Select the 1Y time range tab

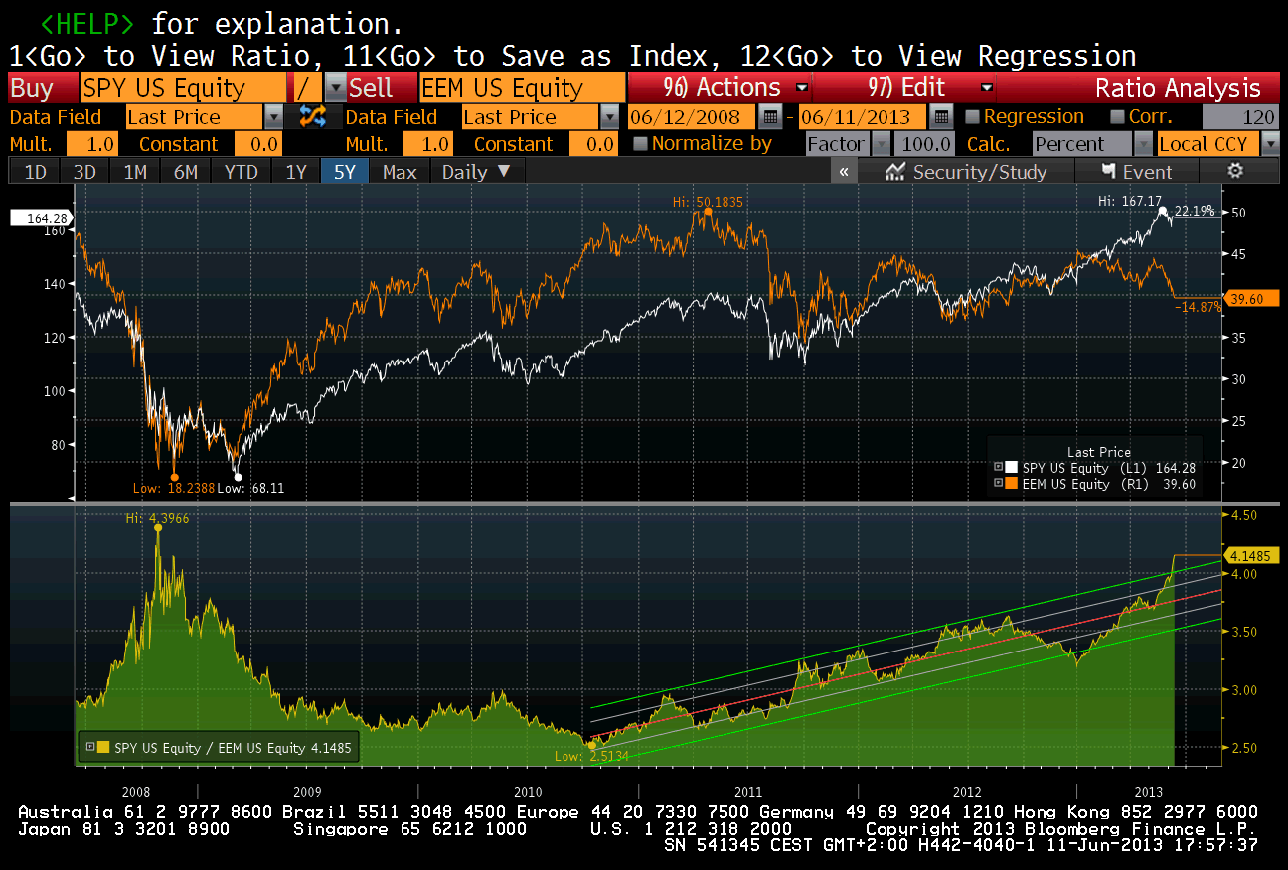(x=296, y=172)
